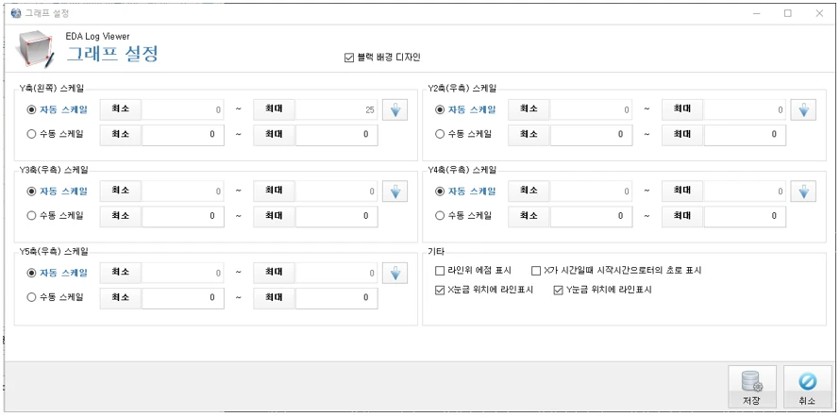Select 수동 스케일 for Y2축(우측)
Screen dimensions: 840x417
[x=464, y=134]
